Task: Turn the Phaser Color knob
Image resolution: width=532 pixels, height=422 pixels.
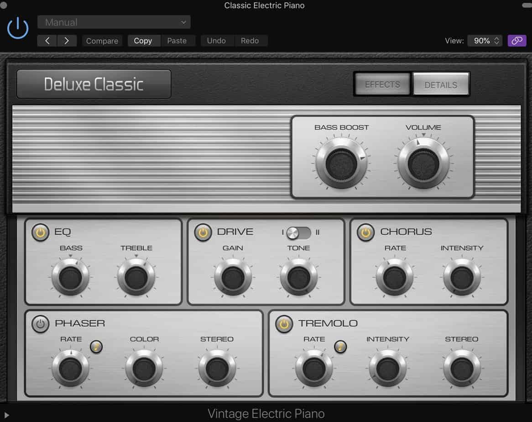Action: coord(144,368)
